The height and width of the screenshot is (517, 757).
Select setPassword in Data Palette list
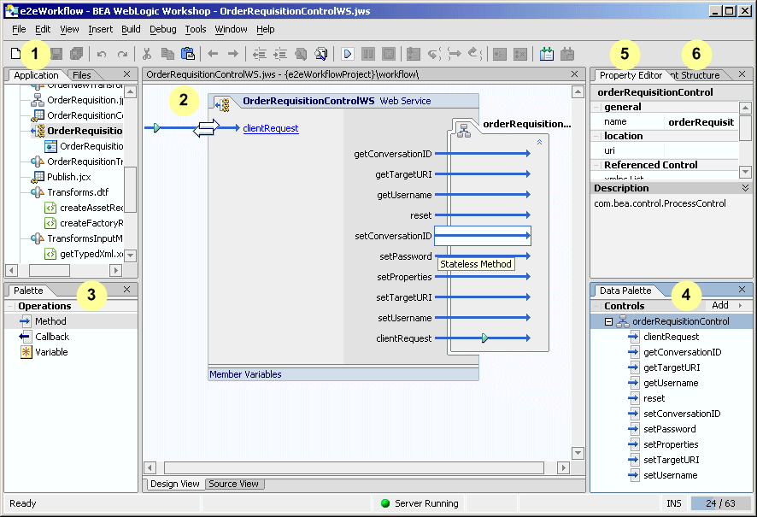pos(670,429)
